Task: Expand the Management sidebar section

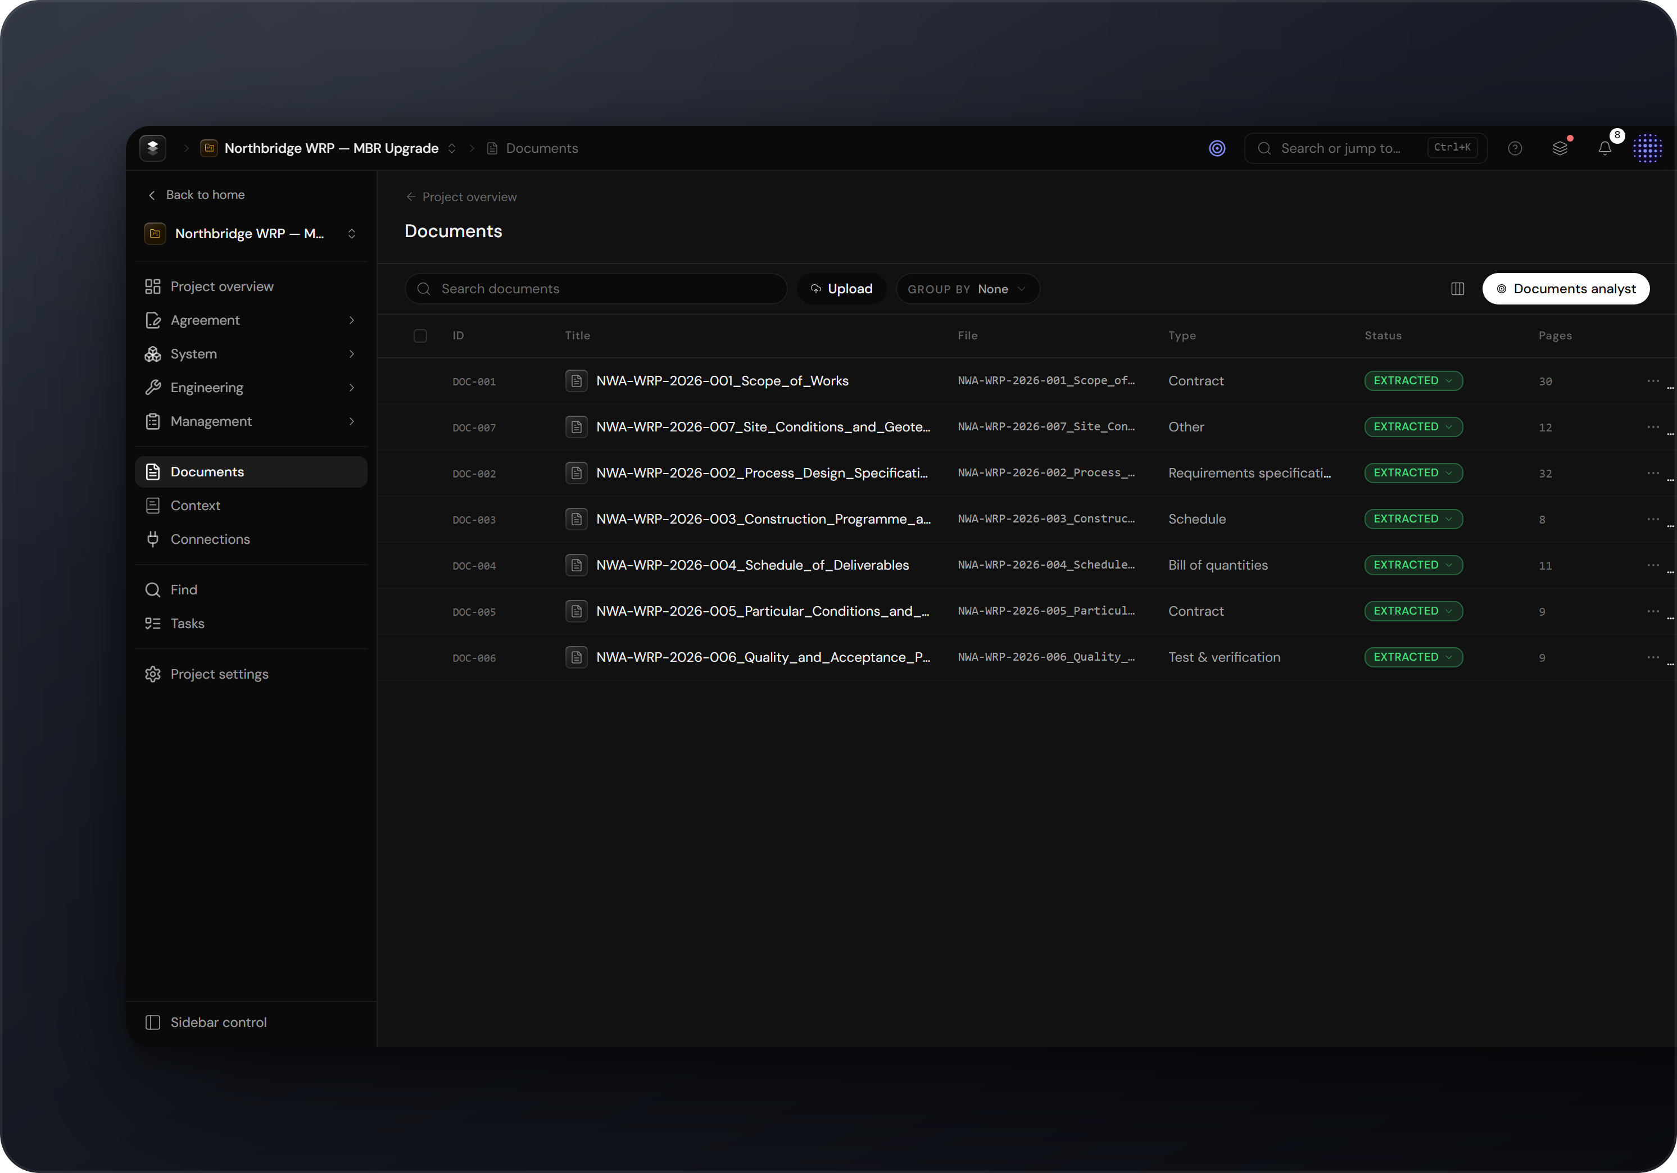Action: tap(351, 421)
